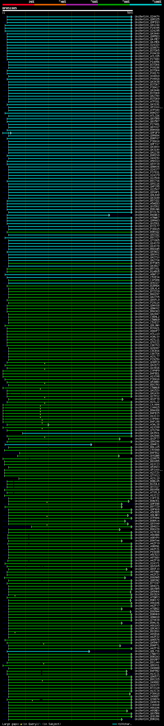Select the UniRef100_B4UWC0 label

pos(147,215)
